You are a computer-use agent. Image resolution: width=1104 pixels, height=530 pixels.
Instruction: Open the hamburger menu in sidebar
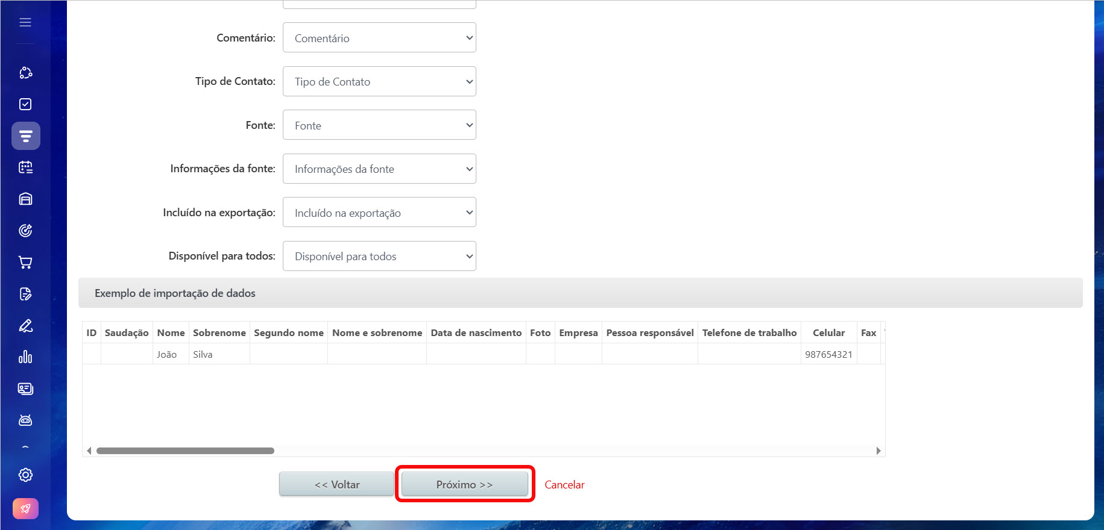click(x=25, y=22)
